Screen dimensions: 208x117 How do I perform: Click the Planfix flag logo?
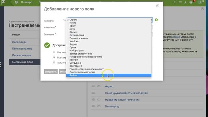tap(3, 2)
